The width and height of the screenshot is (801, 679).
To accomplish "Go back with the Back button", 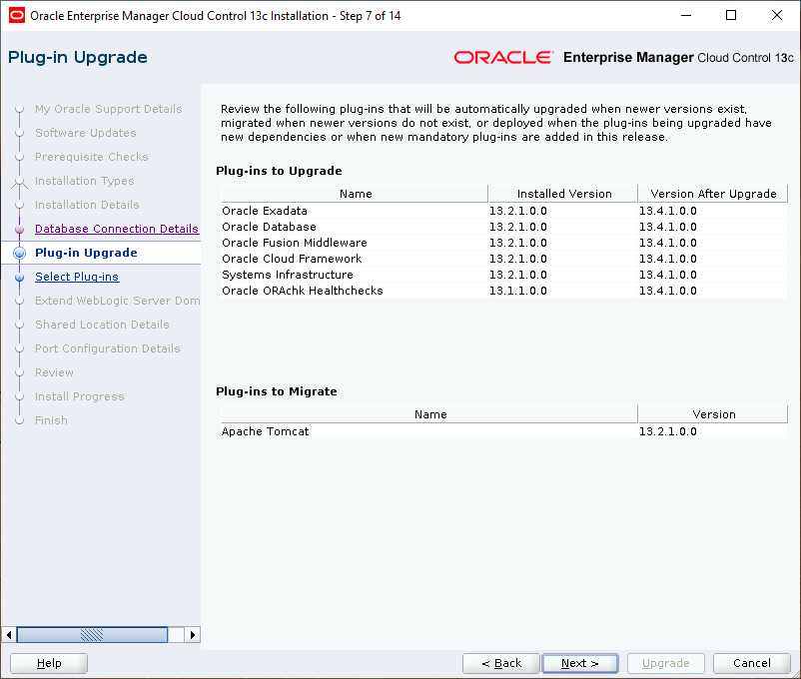I will point(500,663).
